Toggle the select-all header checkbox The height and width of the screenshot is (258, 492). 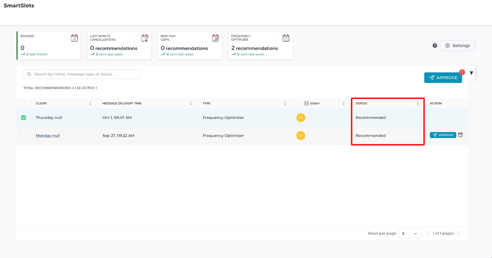click(24, 103)
